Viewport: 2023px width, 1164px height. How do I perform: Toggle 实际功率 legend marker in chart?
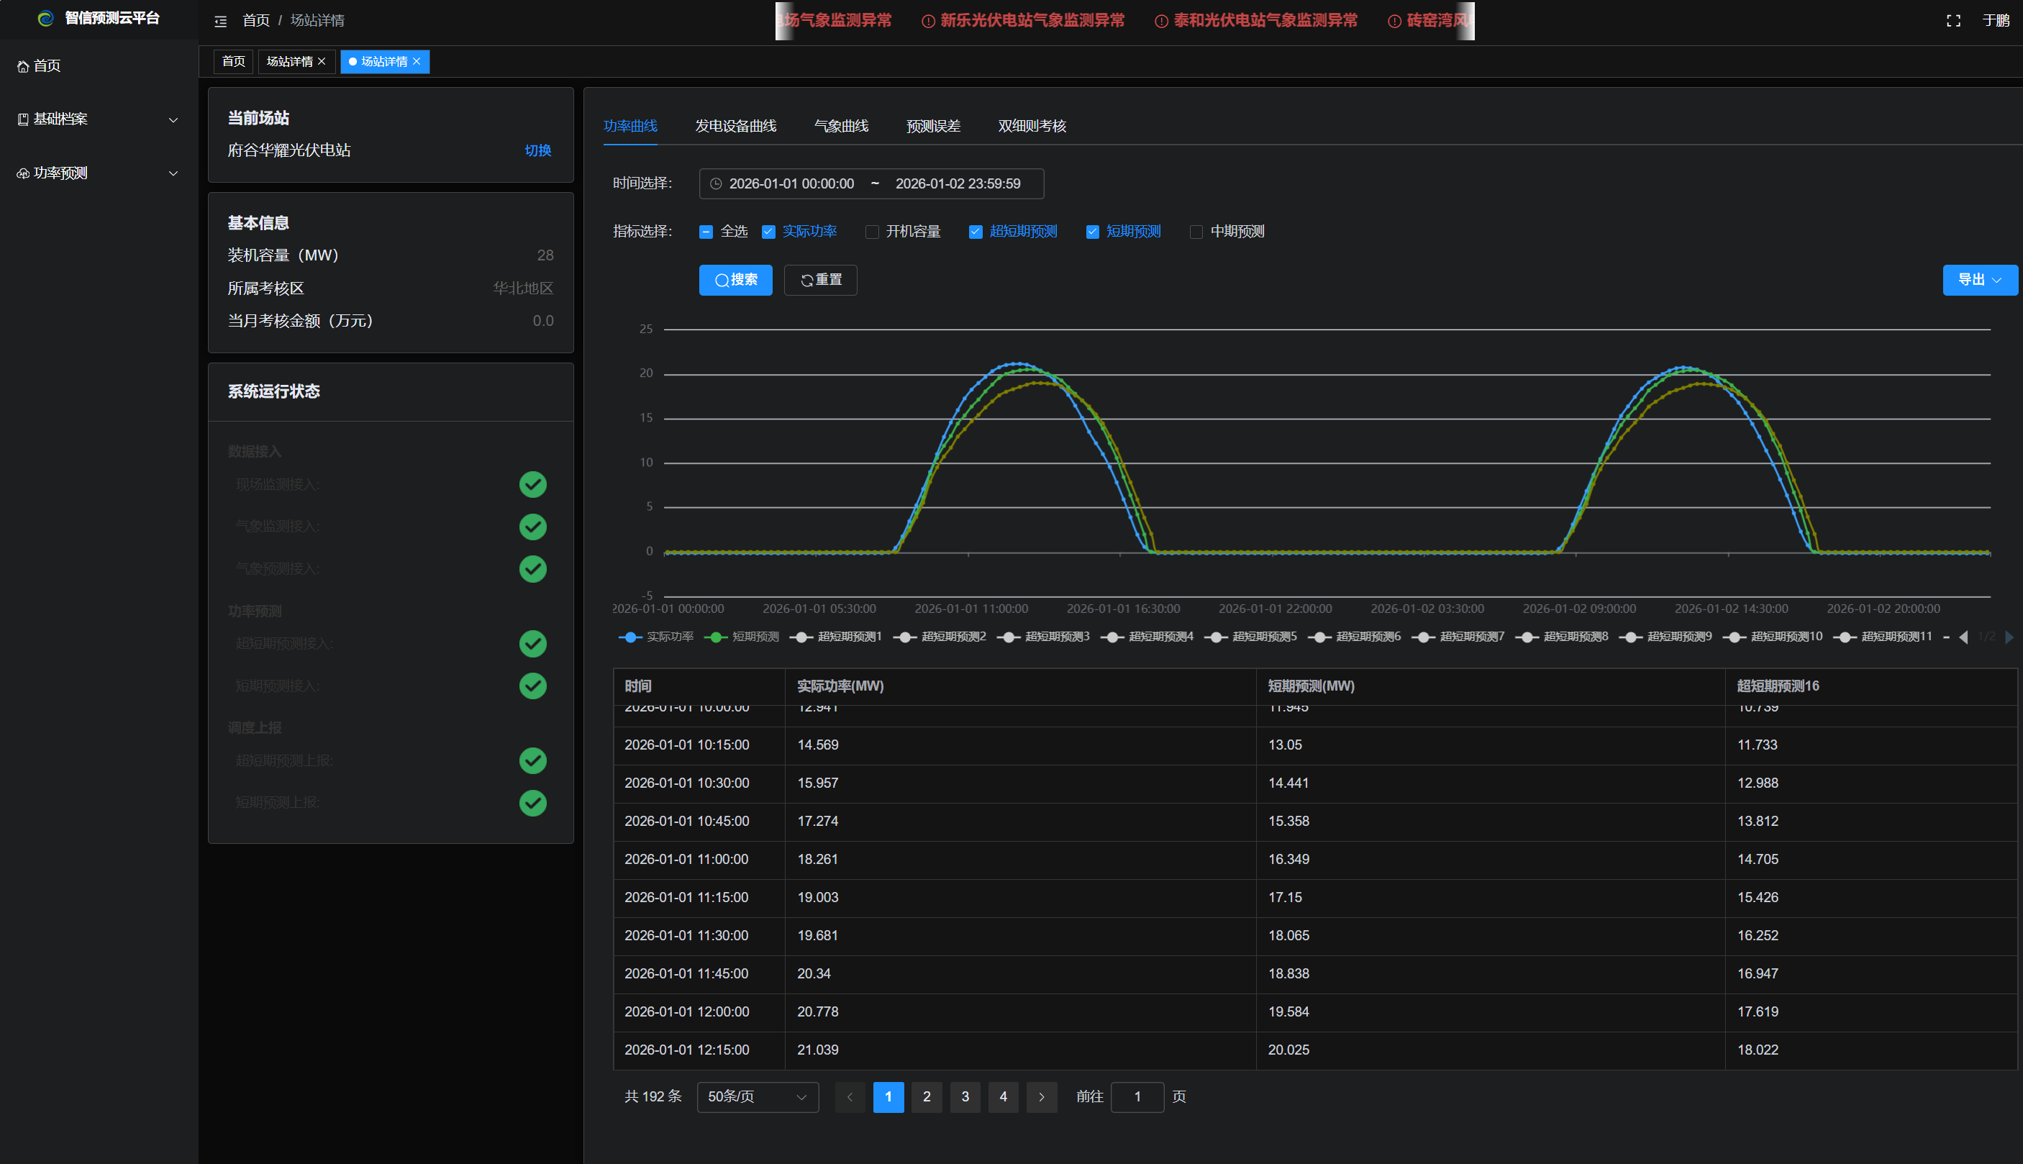point(631,637)
